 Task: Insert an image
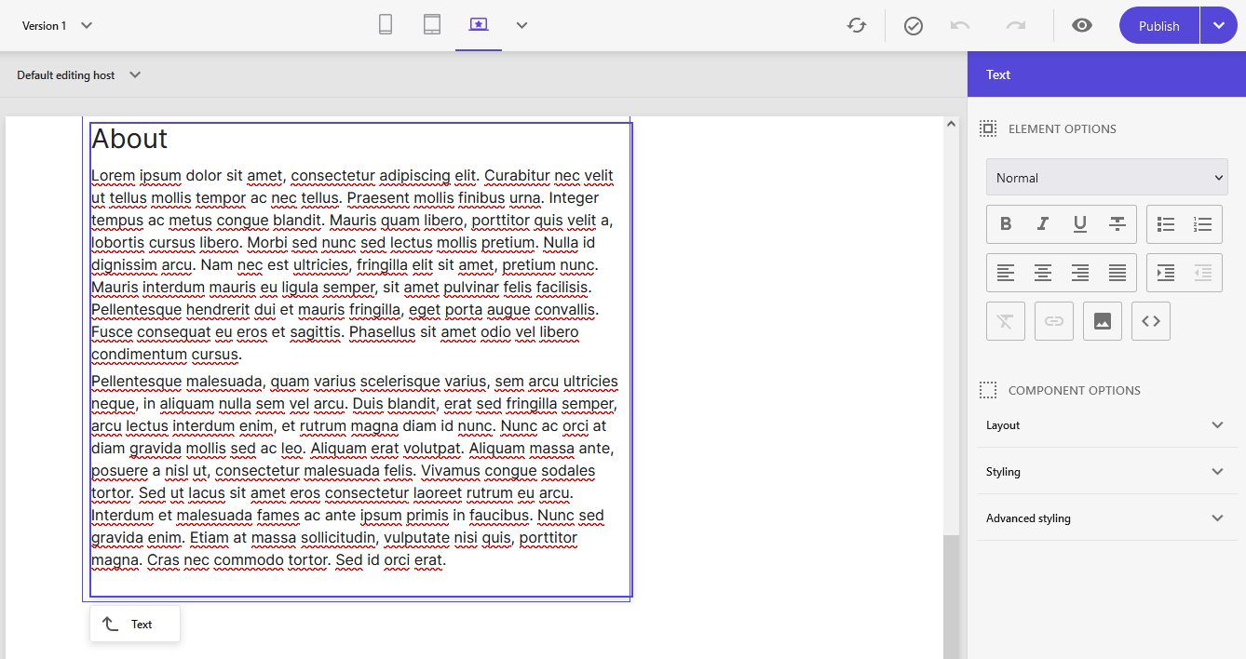[1103, 321]
